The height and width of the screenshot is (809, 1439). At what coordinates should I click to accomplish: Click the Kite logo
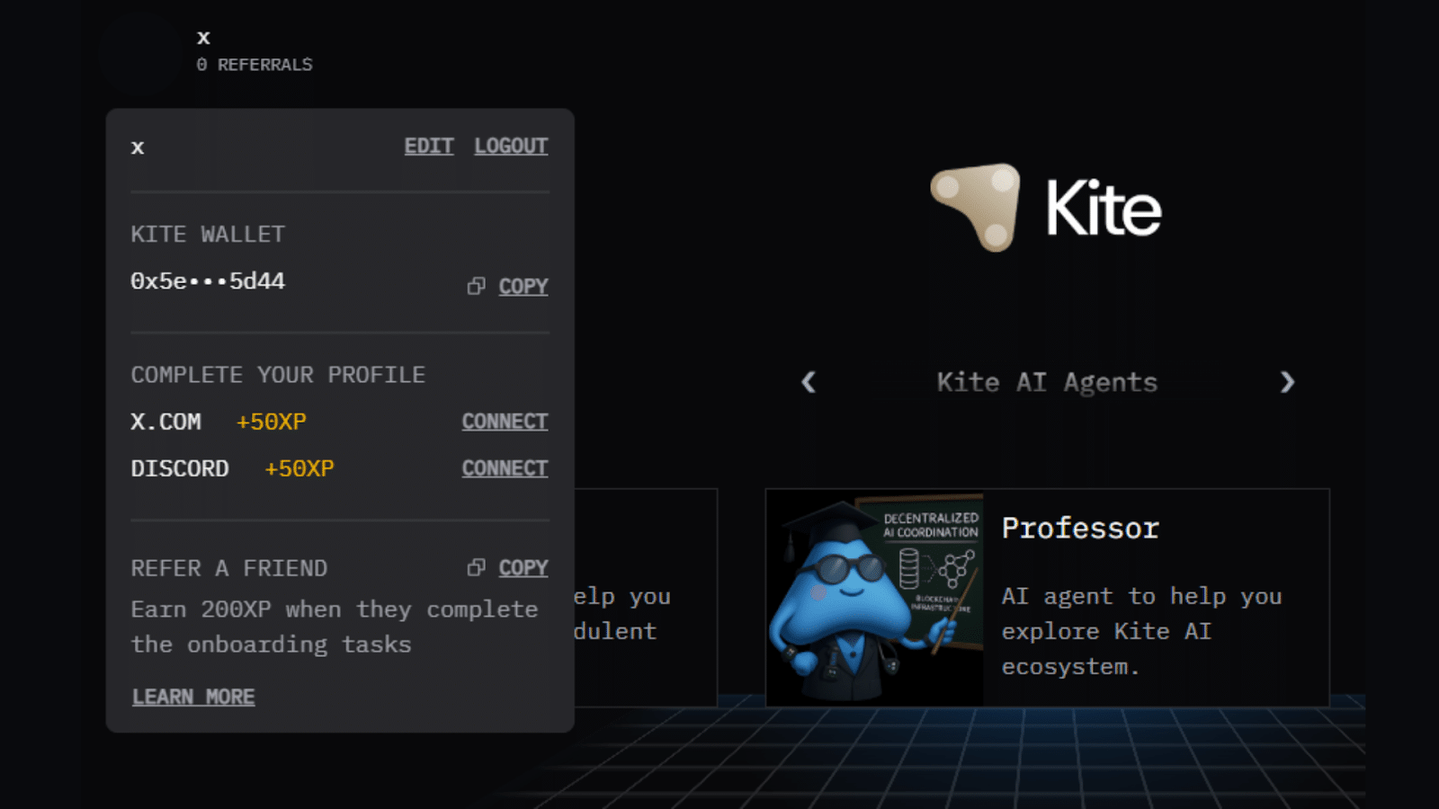(1046, 208)
